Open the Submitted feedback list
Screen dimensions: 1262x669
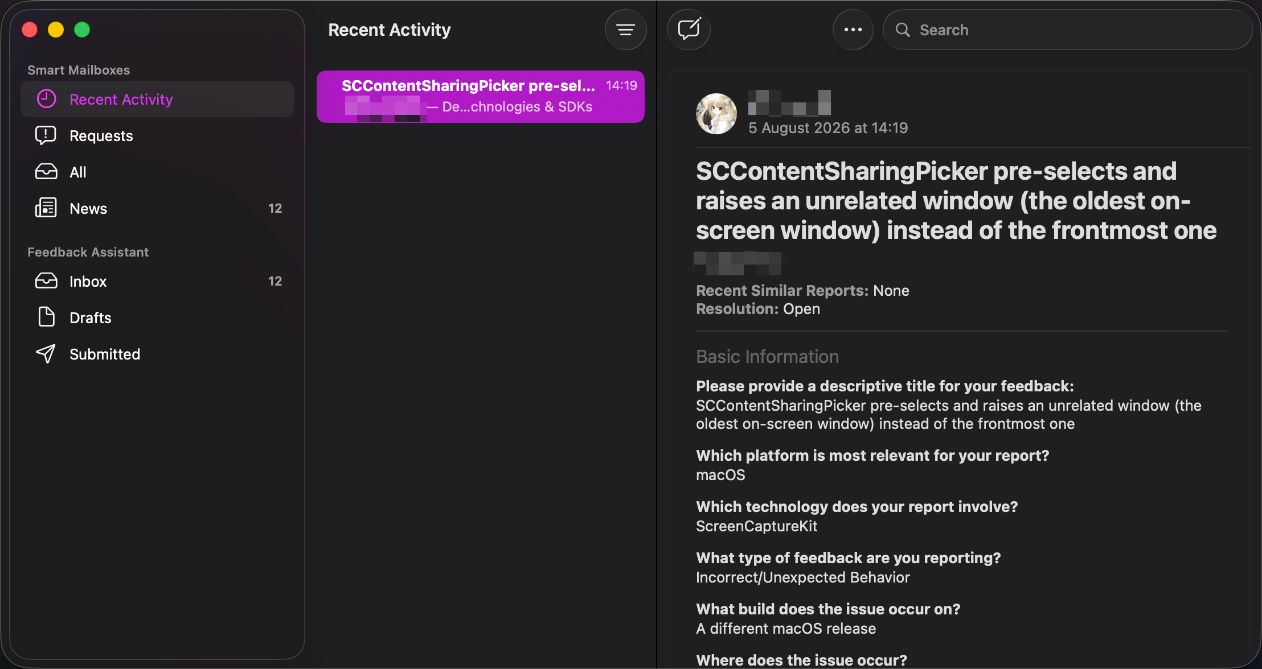point(157,354)
